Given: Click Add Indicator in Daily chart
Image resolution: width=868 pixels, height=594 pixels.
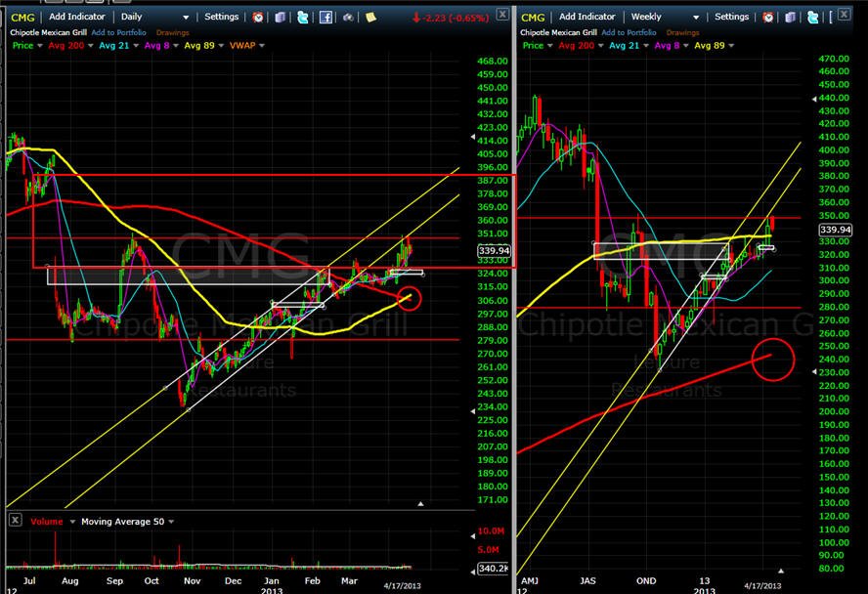Looking at the screenshot, I should pos(77,18).
